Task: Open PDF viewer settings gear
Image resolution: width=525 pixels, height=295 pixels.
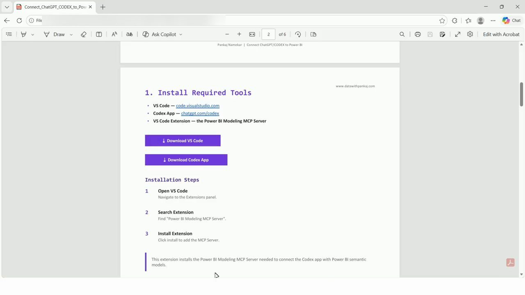Action: 470,34
